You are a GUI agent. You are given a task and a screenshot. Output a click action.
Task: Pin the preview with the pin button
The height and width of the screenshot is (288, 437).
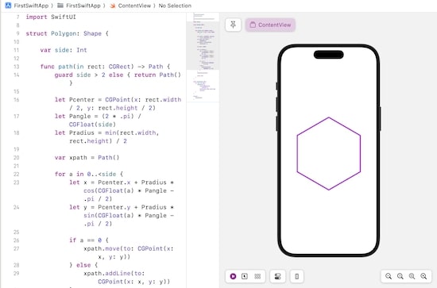click(x=233, y=25)
